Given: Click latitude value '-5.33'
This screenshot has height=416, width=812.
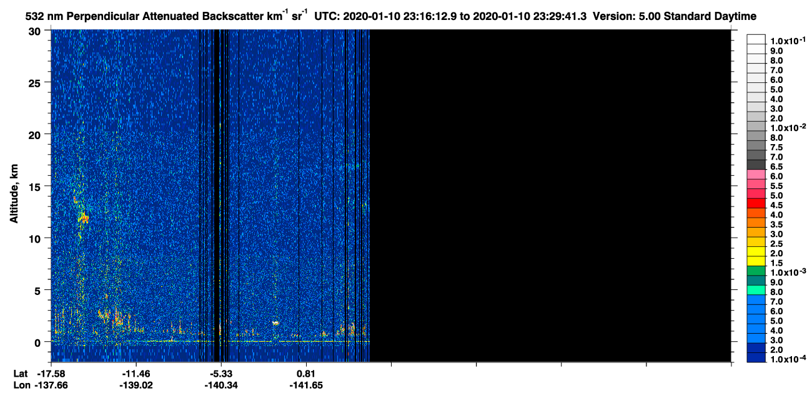Looking at the screenshot, I should click(221, 374).
